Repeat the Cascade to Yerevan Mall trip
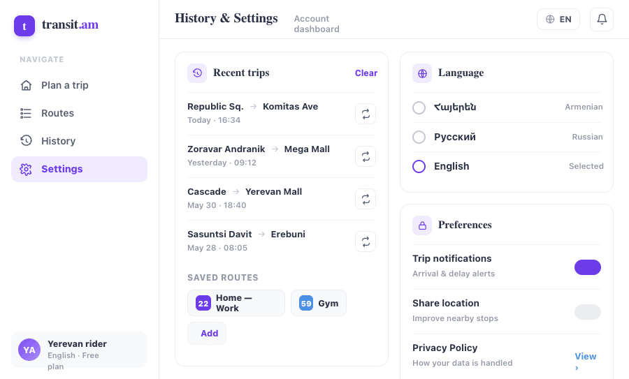The image size is (629, 379). coord(366,199)
